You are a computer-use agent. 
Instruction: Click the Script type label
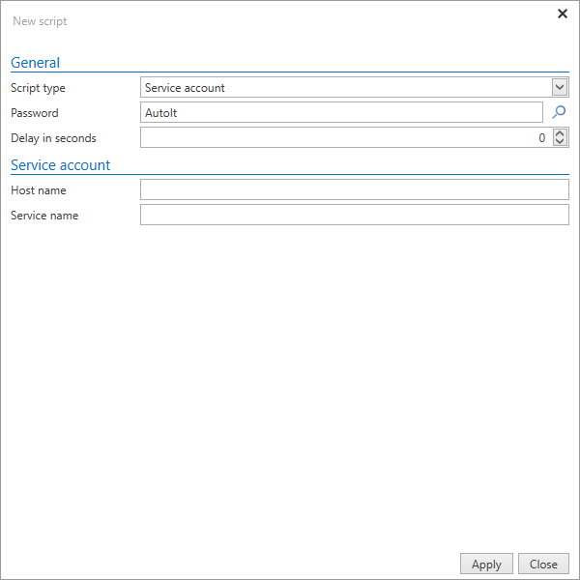(x=38, y=88)
